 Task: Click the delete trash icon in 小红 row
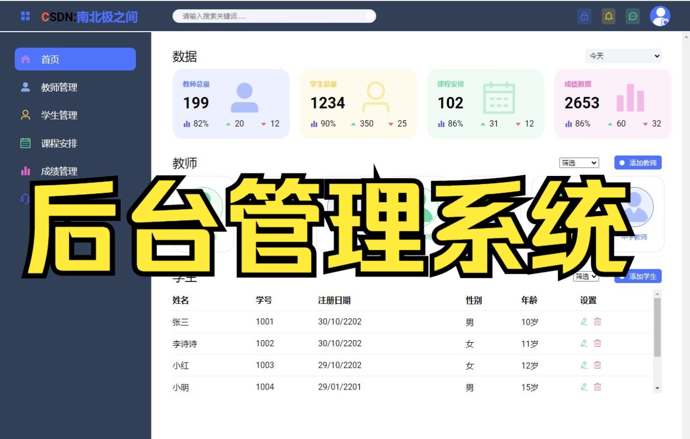[x=598, y=365]
